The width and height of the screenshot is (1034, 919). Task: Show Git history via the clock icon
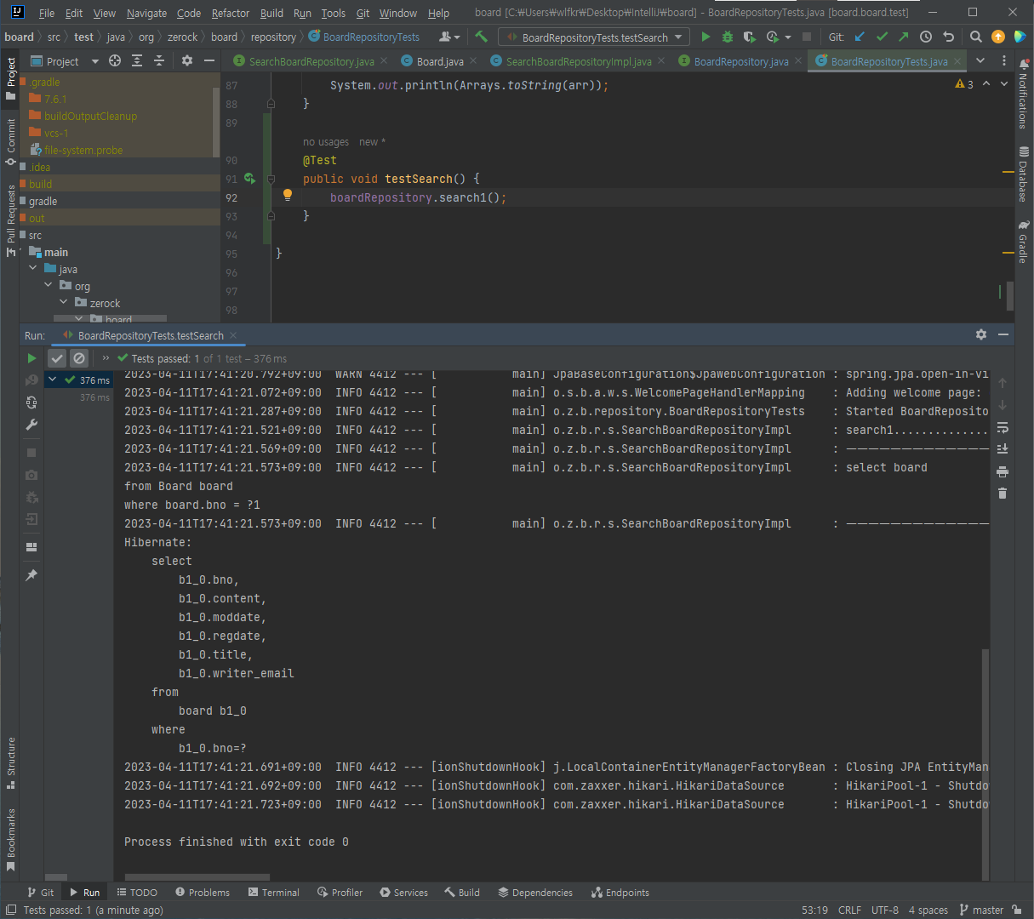pos(926,37)
